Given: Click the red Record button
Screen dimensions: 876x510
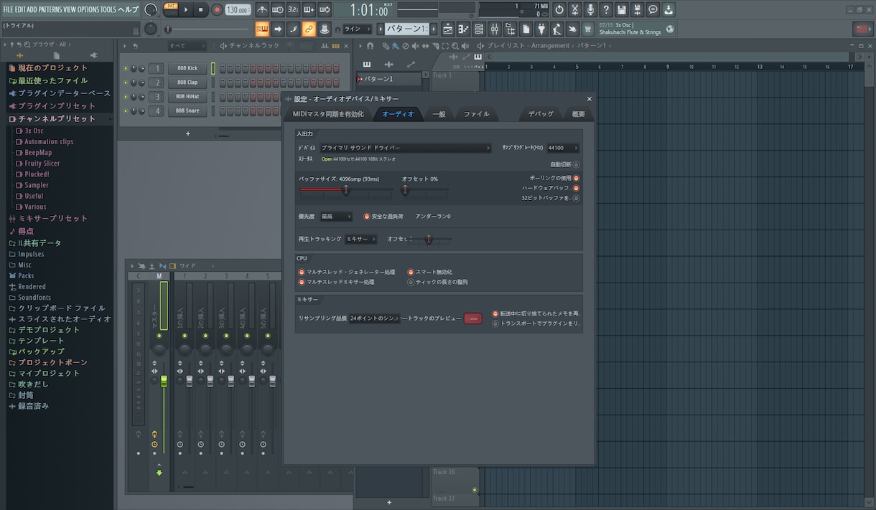Looking at the screenshot, I should pos(216,10).
